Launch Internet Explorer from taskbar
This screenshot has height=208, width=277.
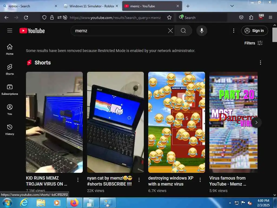24,203
